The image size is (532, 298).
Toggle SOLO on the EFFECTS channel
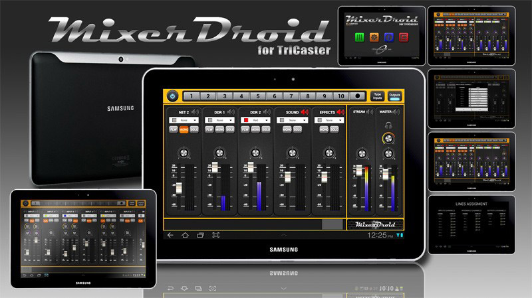coord(334,129)
